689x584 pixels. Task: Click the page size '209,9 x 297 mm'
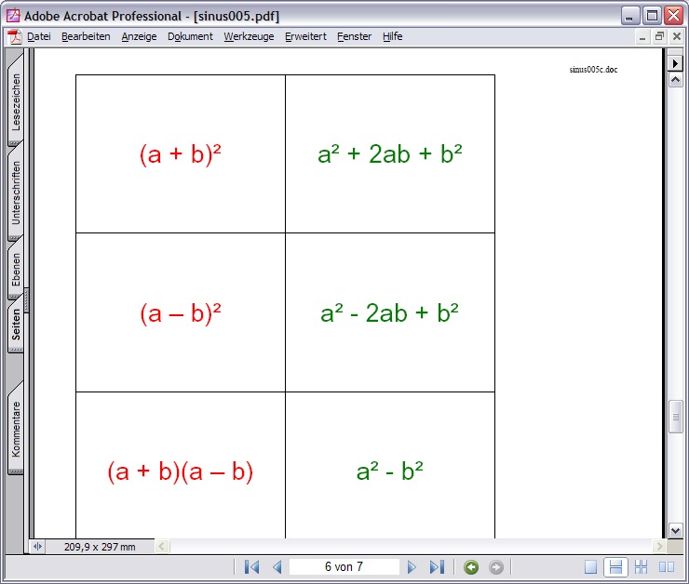click(100, 547)
